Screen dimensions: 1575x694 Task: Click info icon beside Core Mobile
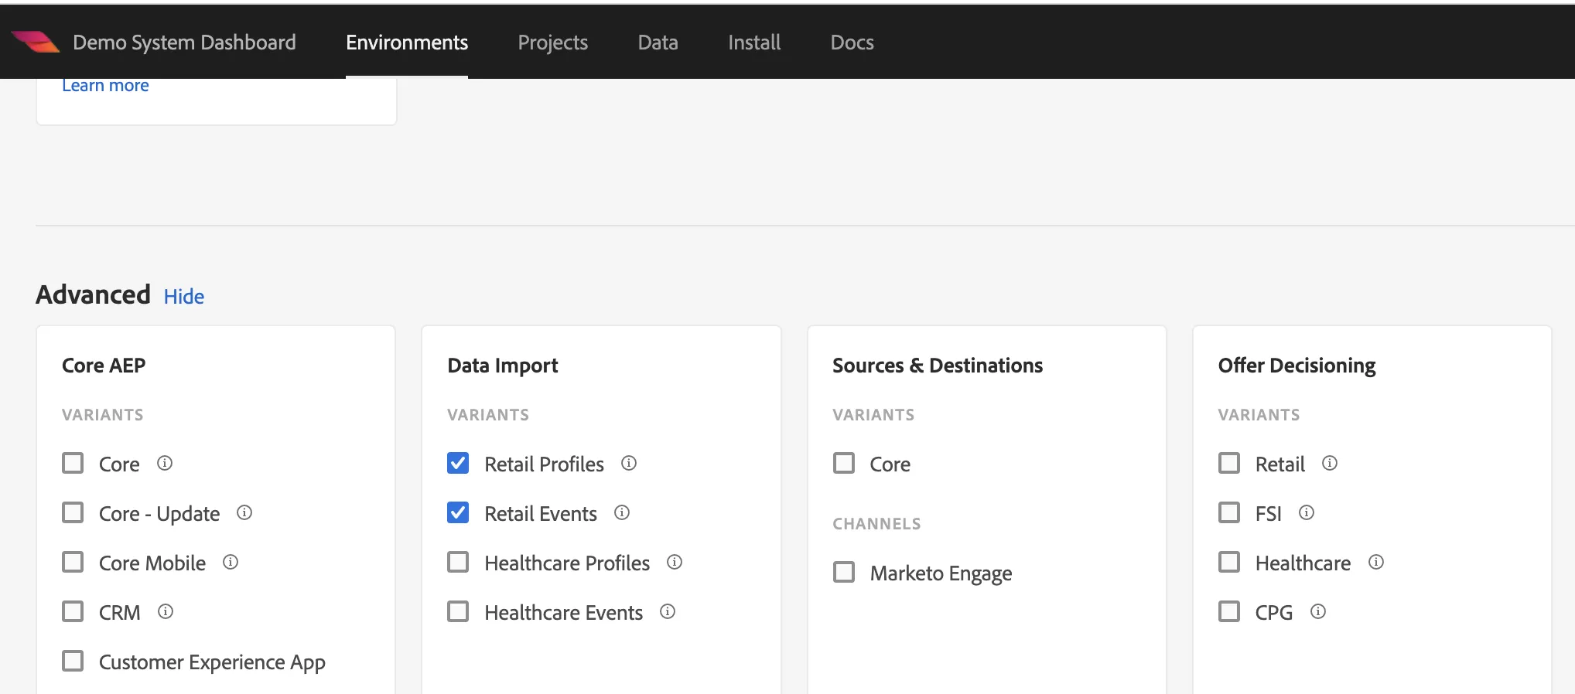tap(231, 562)
